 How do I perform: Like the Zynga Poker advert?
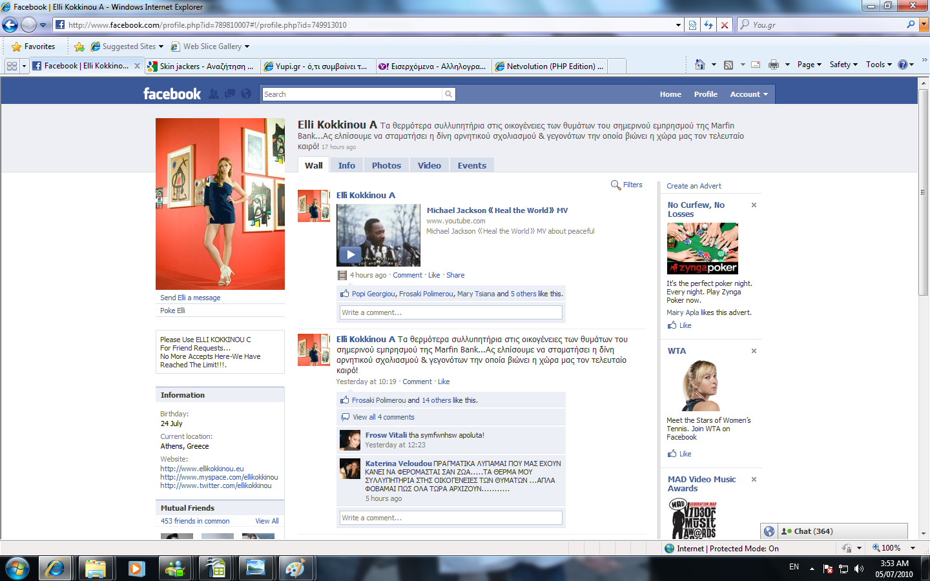[x=685, y=325]
